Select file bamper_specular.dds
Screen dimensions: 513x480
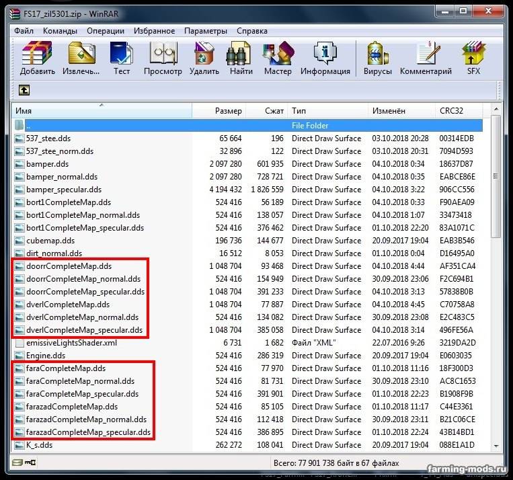(64, 190)
